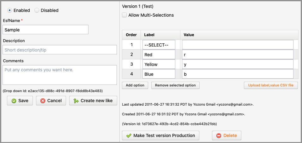Select the row with order number 3
This screenshot has width=302, height=143.
[131, 64]
